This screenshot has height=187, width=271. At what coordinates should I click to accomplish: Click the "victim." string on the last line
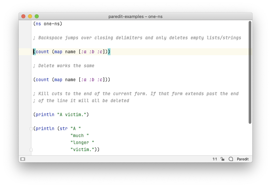coord(82,149)
